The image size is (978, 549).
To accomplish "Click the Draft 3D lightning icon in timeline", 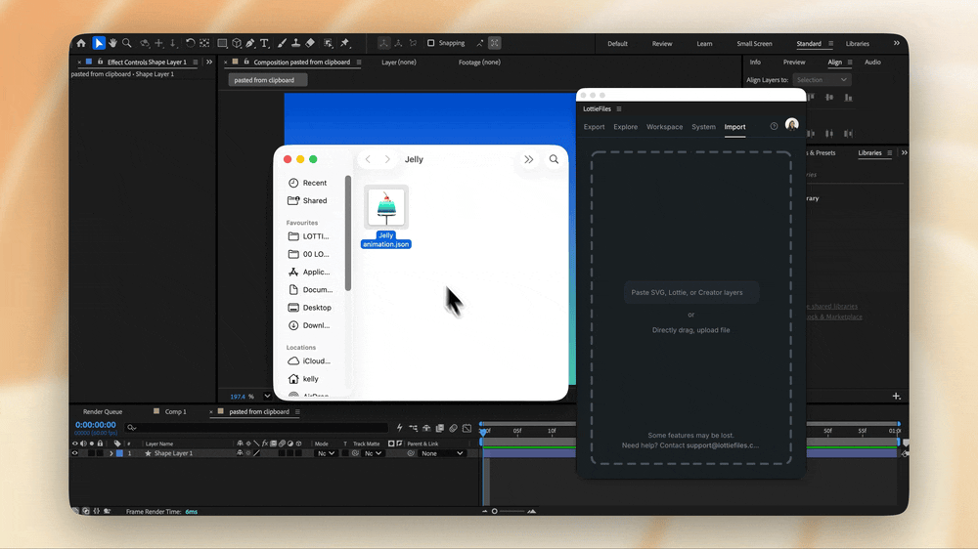I will point(399,428).
